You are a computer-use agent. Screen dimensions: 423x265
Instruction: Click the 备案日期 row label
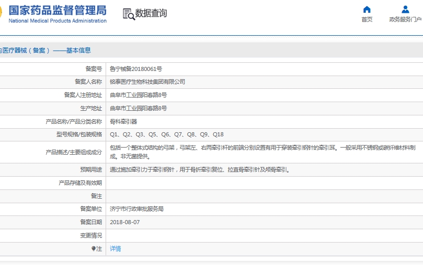click(91, 222)
